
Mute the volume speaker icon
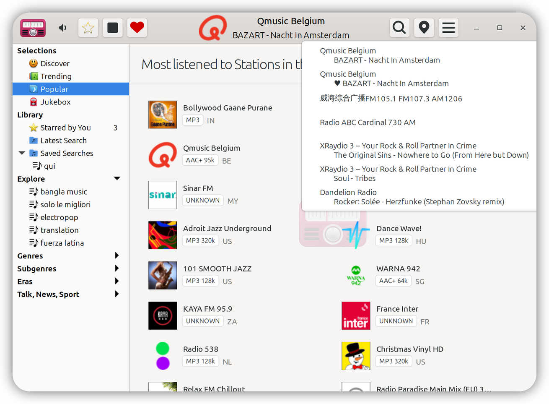click(x=63, y=28)
